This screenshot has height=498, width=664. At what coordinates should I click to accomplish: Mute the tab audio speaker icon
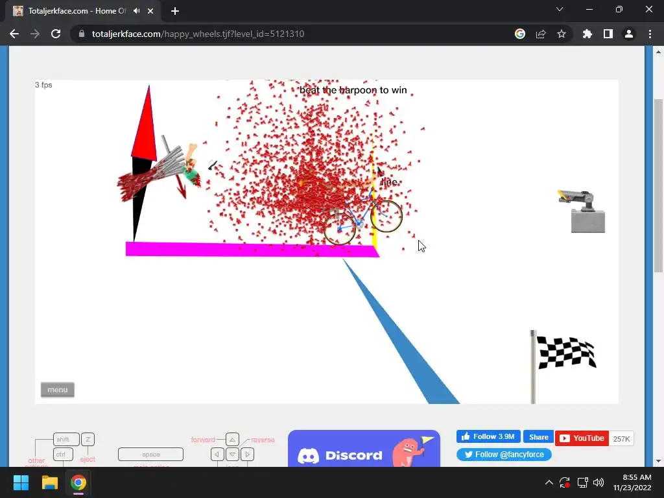[136, 11]
